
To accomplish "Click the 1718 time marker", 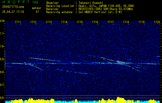I will pos(126,22).
